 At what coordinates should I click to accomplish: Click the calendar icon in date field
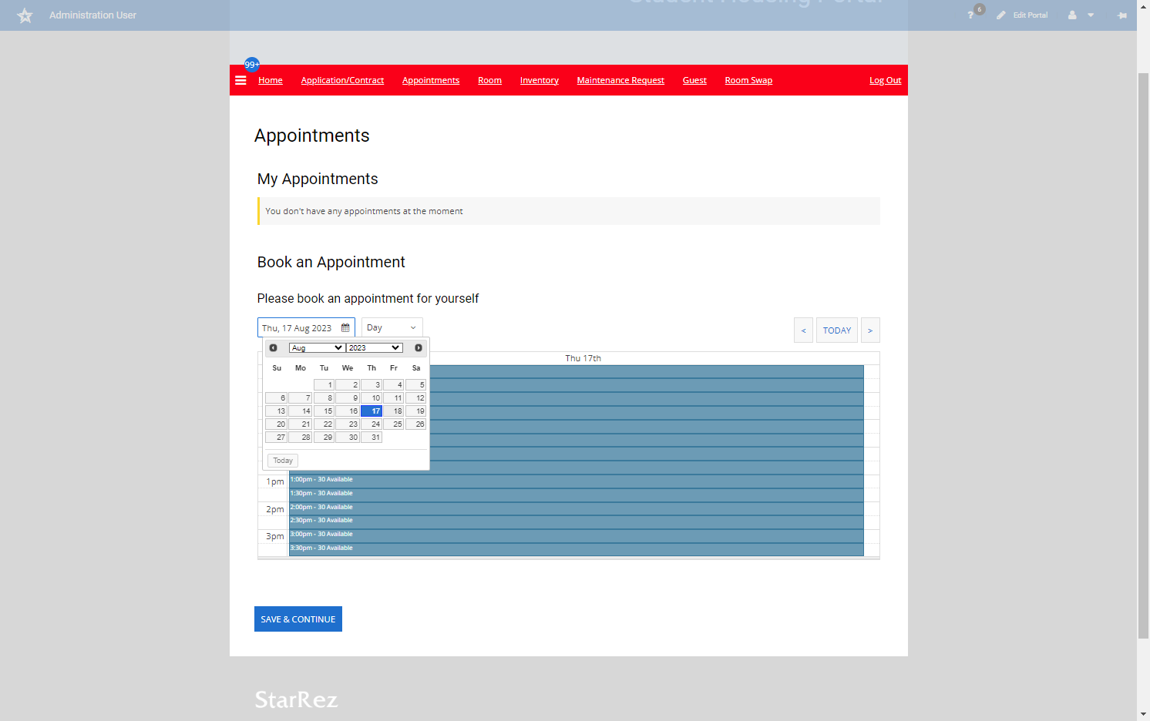pyautogui.click(x=345, y=327)
